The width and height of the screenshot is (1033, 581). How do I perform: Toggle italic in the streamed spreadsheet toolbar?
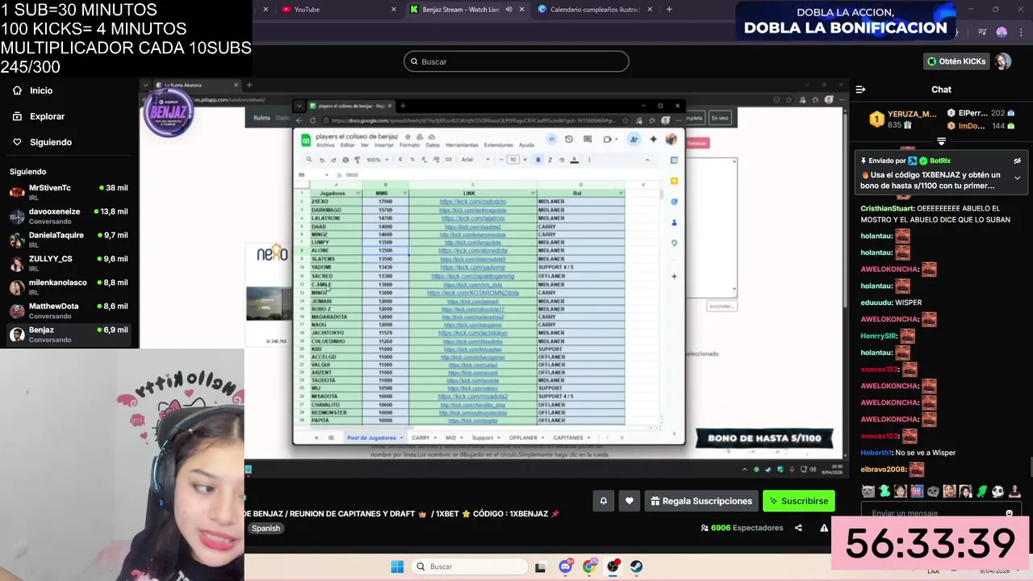click(550, 160)
